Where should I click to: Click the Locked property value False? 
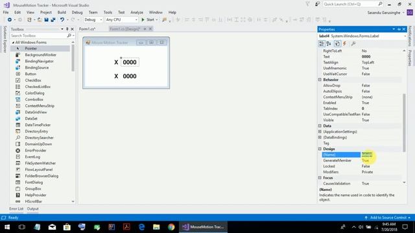366,166
